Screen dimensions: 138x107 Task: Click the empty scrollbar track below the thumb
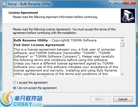point(122,59)
